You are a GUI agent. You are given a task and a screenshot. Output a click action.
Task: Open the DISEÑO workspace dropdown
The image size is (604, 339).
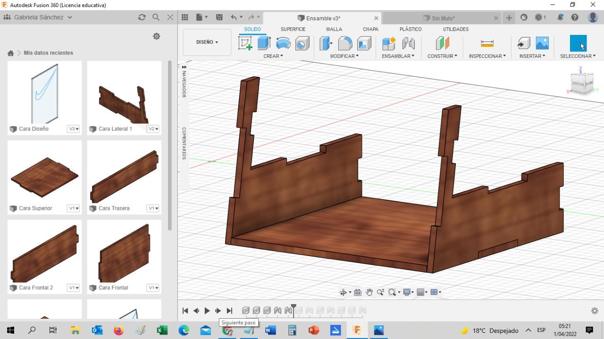click(x=207, y=42)
